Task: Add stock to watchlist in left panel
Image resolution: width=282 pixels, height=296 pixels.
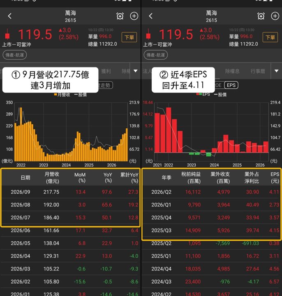Action: (x=134, y=16)
